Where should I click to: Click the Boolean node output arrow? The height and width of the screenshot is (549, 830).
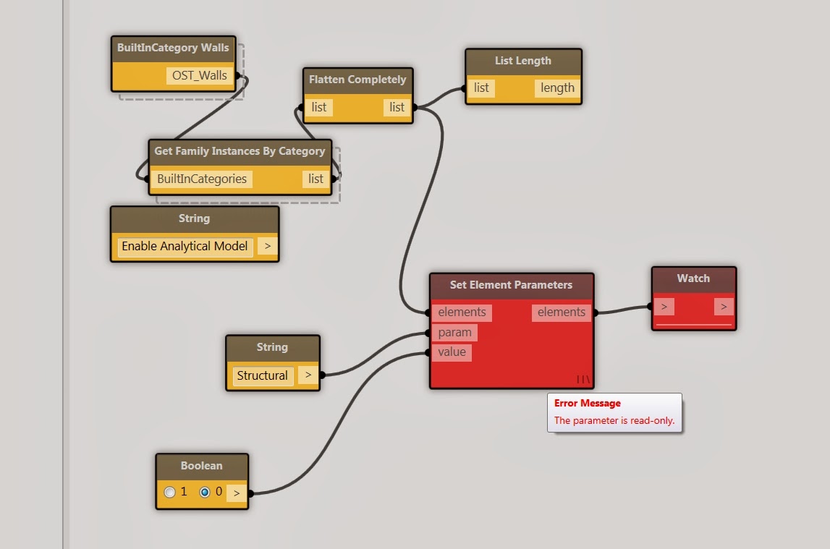point(236,493)
